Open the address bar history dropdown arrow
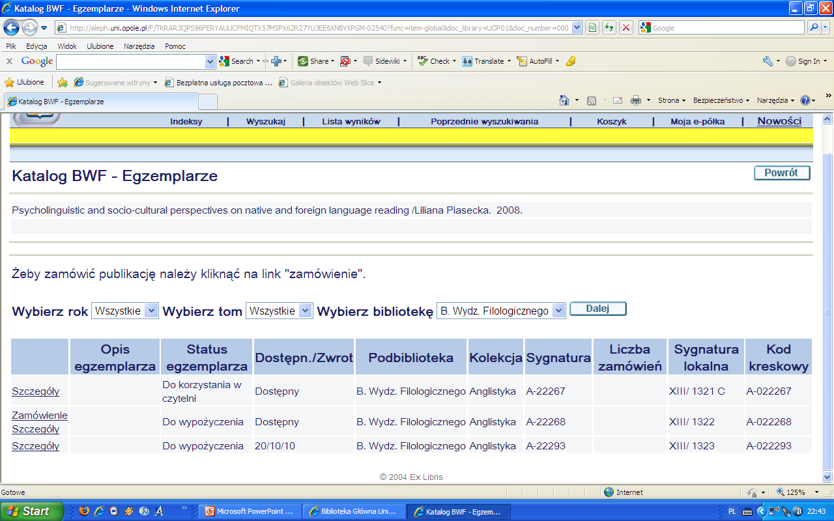Image resolution: width=834 pixels, height=521 pixels. (x=577, y=28)
